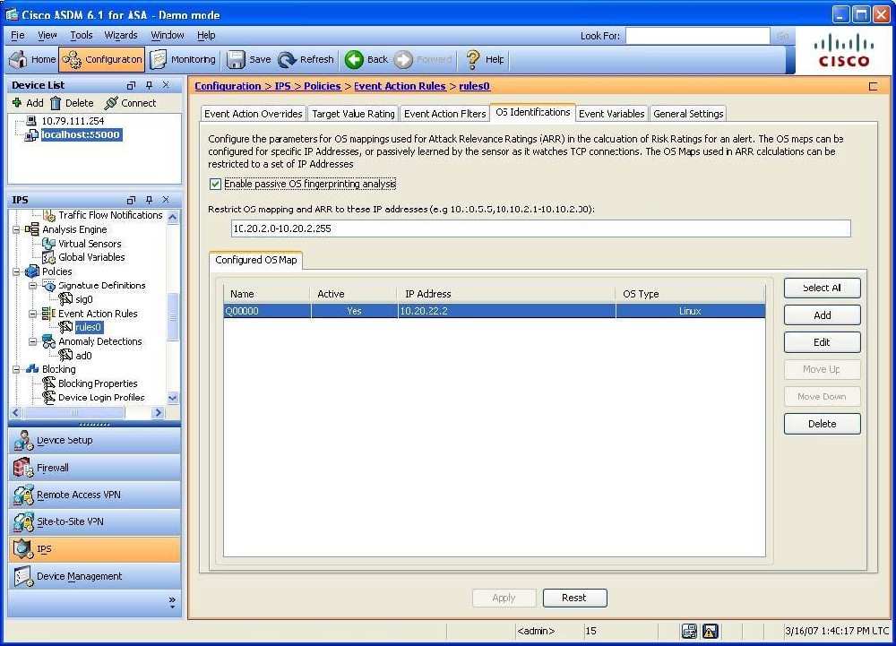Delete the selected OS map entry
This screenshot has width=896, height=646.
(x=822, y=424)
